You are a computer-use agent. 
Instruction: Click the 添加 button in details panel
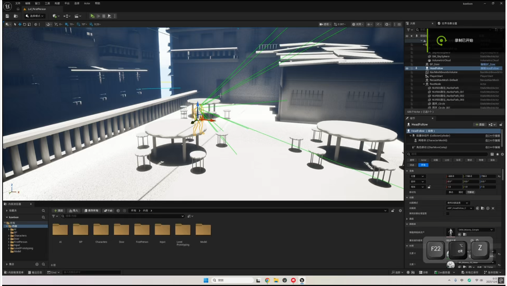click(480, 125)
